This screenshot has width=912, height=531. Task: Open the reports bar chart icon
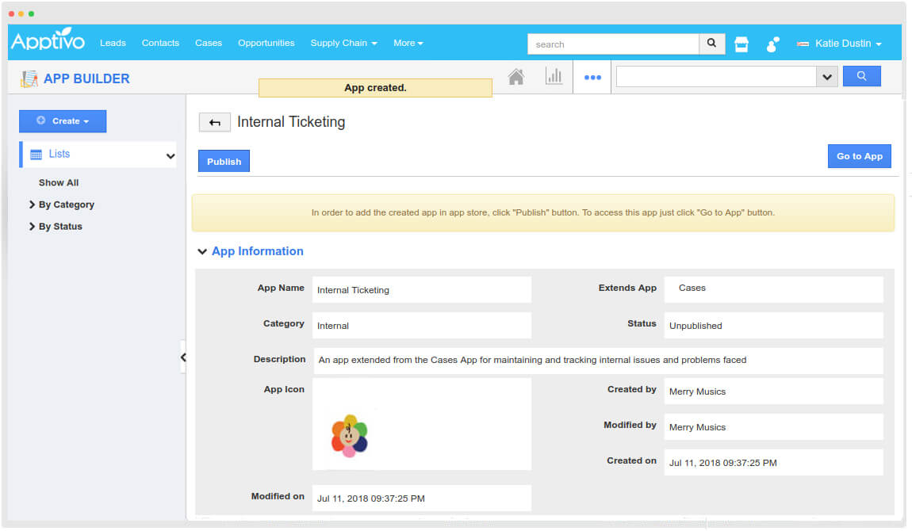tap(554, 77)
